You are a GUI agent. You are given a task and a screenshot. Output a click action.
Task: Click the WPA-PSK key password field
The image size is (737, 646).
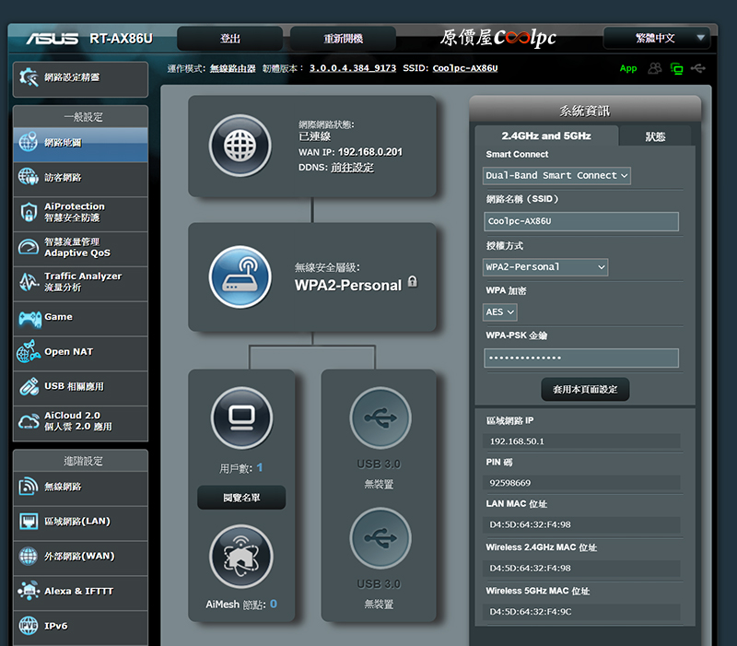click(581, 358)
